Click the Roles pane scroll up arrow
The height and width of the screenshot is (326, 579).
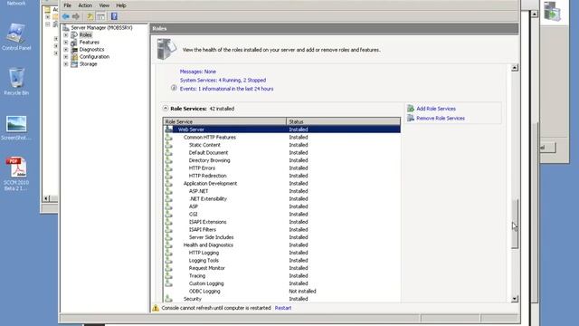point(515,68)
